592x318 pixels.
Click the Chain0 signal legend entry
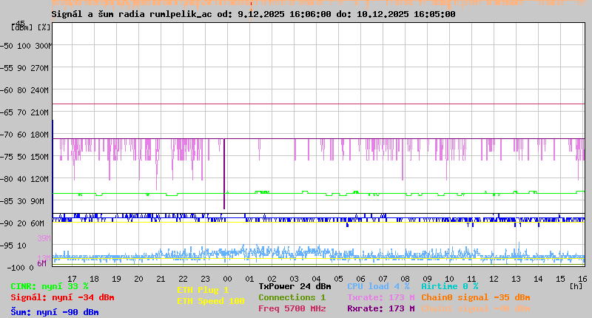475,297
